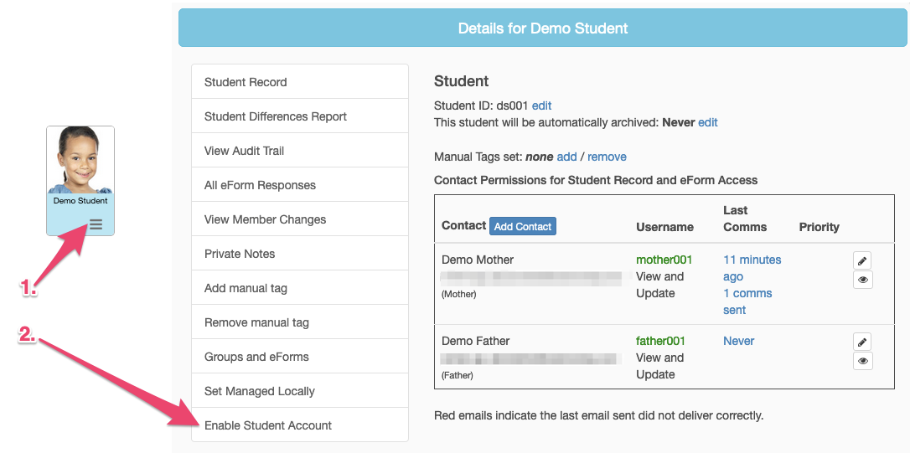Screen dimensions: 910x453
Task: Open Student Differences Report
Action: click(x=276, y=116)
